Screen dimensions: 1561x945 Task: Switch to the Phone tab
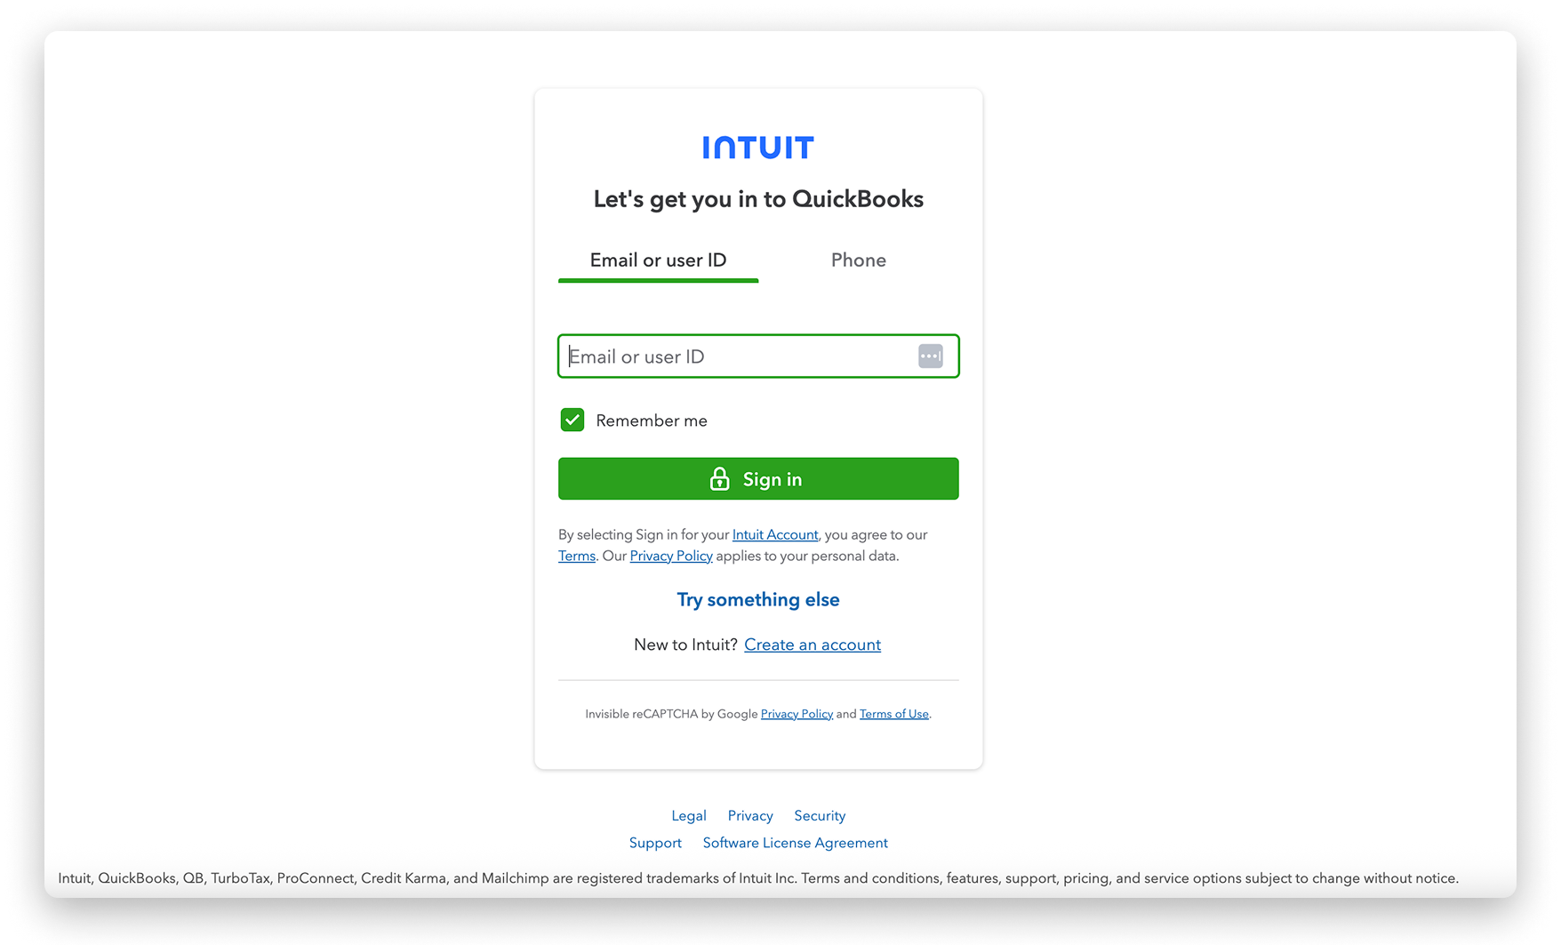point(858,260)
